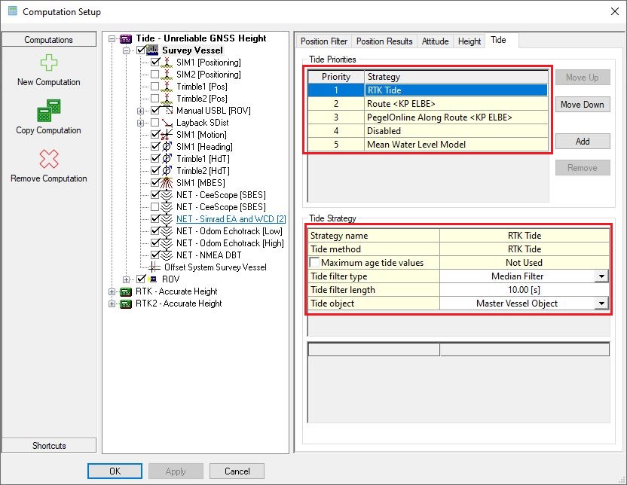627x485 pixels.
Task: Enable the SIM2 [Positioning] checkbox
Action: point(155,75)
